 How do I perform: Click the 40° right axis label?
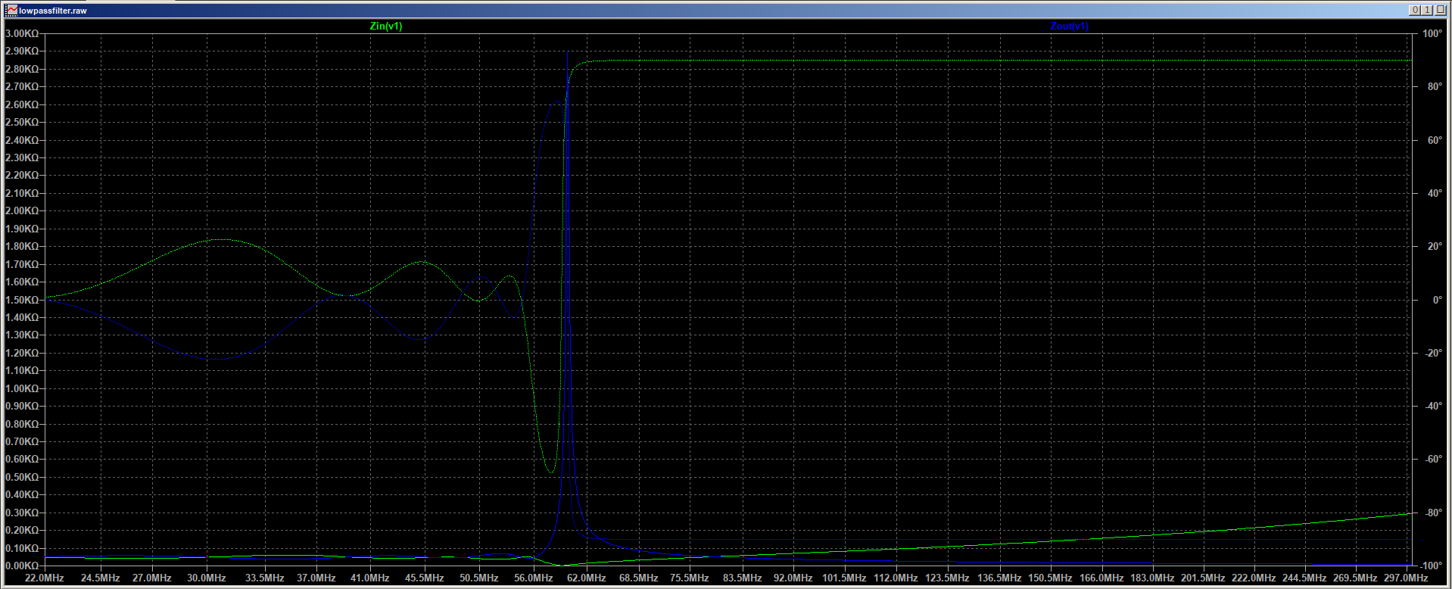tap(1435, 193)
